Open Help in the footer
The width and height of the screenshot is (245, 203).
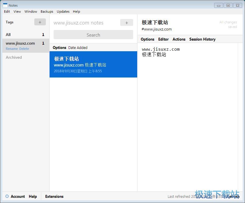(x=33, y=196)
